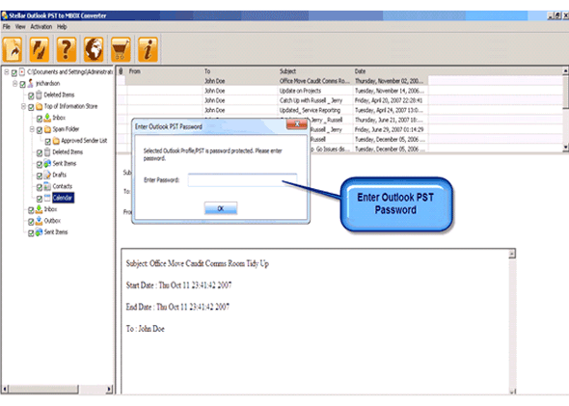Uncheck the Top of Information Store checkbox

click(31, 107)
